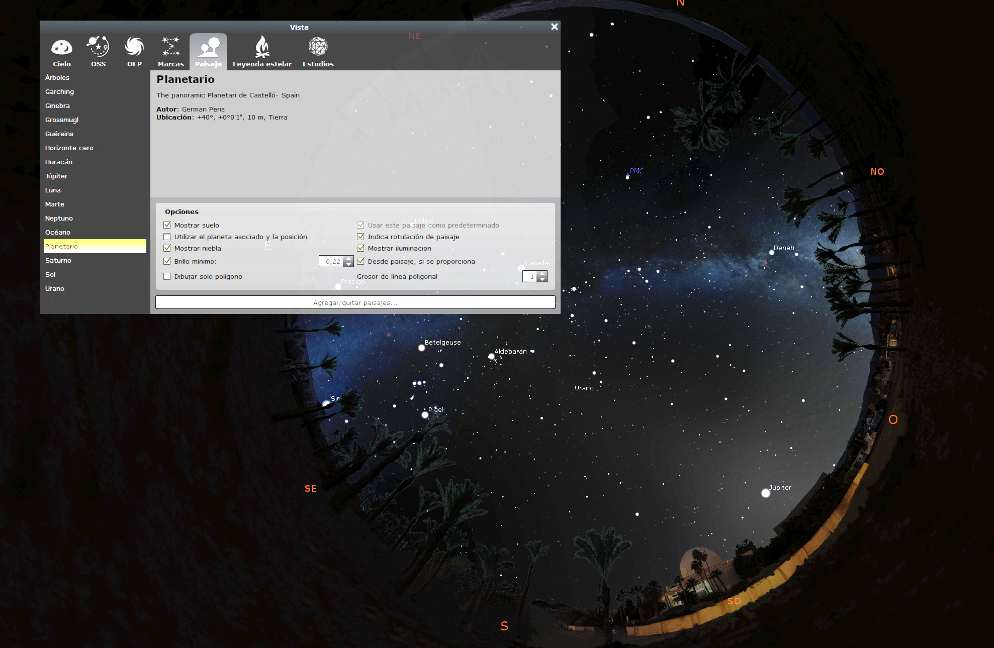Image resolution: width=994 pixels, height=648 pixels.
Task: Increase Brillo mínimo with up arrow
Action: 349,258
